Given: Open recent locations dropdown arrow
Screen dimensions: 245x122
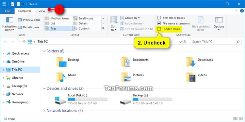Looking at the screenshot, I should point(19,42).
